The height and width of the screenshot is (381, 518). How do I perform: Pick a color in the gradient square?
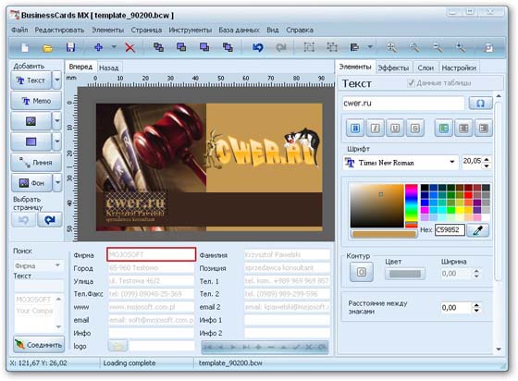pyautogui.click(x=377, y=205)
